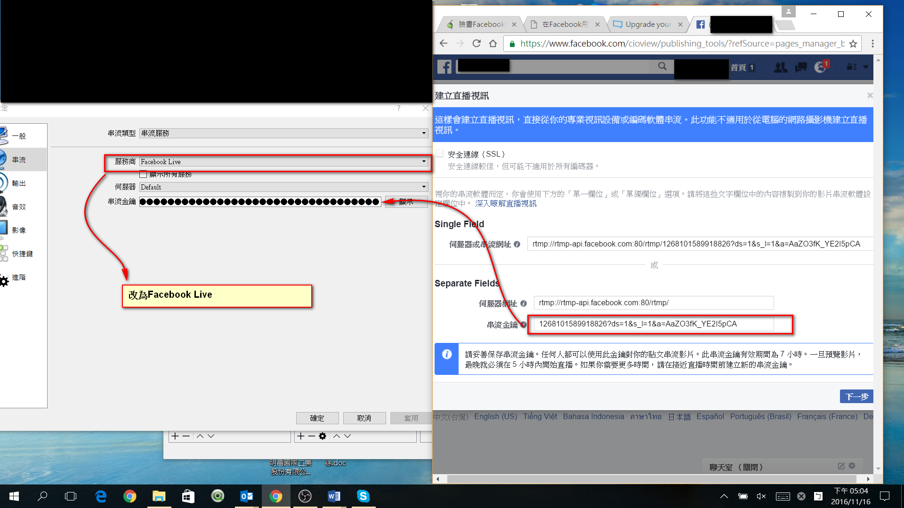Image resolution: width=904 pixels, height=508 pixels.
Task: Click the Facebook logo in the blue bar
Action: [444, 67]
